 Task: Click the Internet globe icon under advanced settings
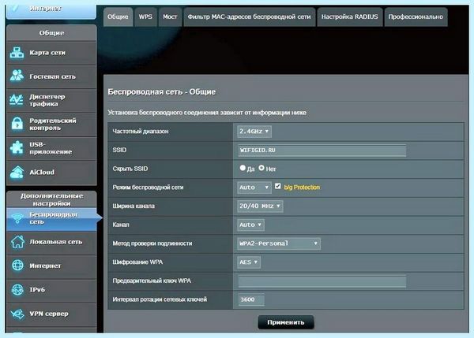(17, 266)
